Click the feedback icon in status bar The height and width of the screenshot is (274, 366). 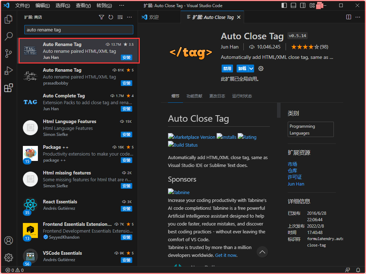(x=347, y=270)
